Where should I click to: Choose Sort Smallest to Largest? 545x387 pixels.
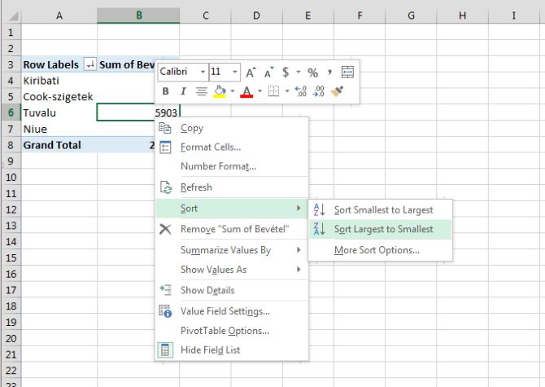(x=380, y=210)
